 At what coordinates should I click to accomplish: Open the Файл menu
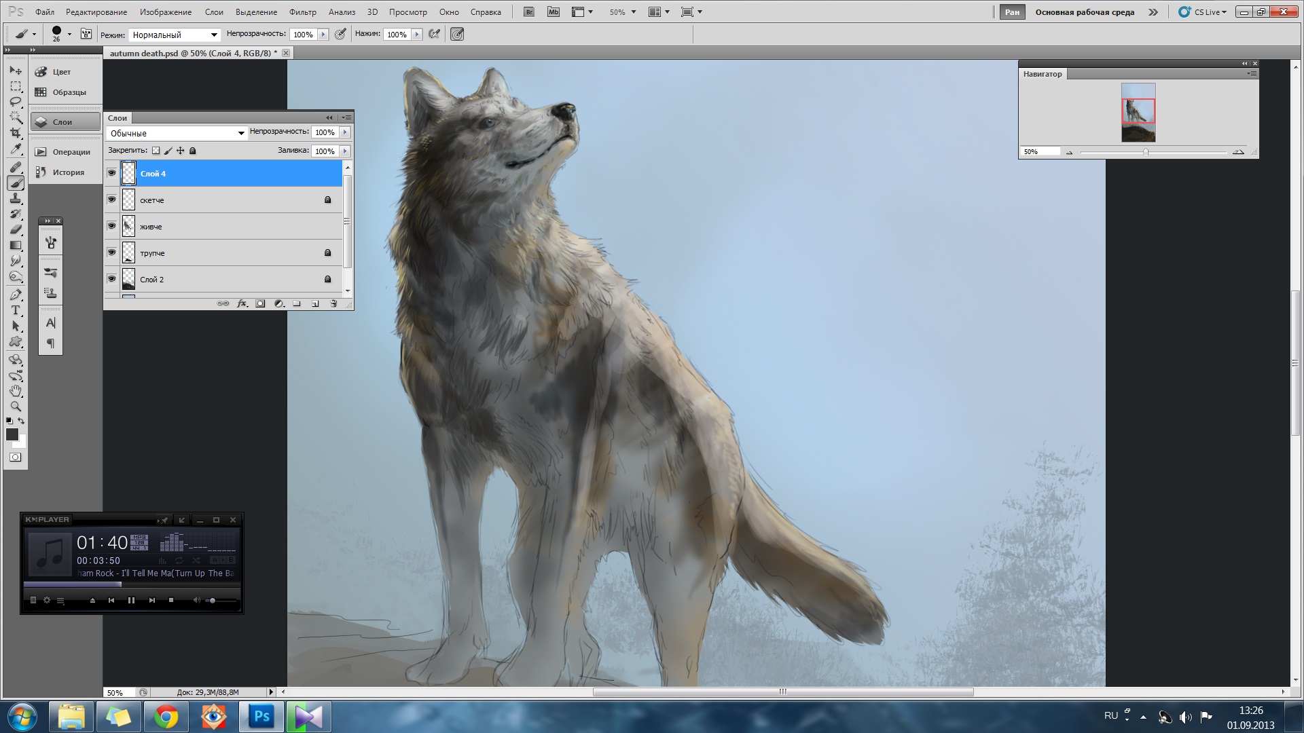point(45,12)
